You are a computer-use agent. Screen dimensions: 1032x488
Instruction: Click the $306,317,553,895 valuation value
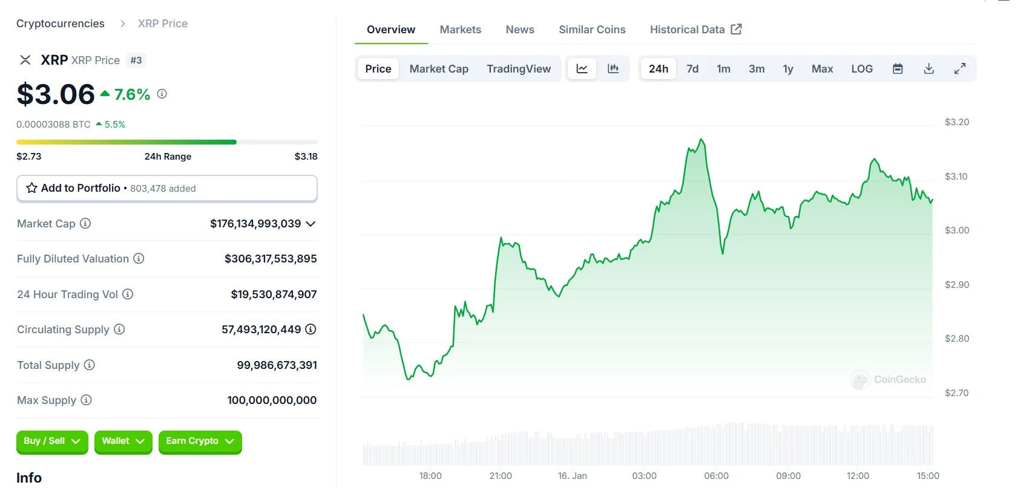tap(271, 259)
